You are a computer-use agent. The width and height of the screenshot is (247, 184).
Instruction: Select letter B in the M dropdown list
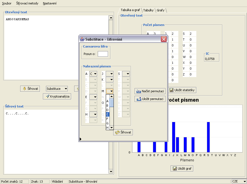click(x=108, y=106)
